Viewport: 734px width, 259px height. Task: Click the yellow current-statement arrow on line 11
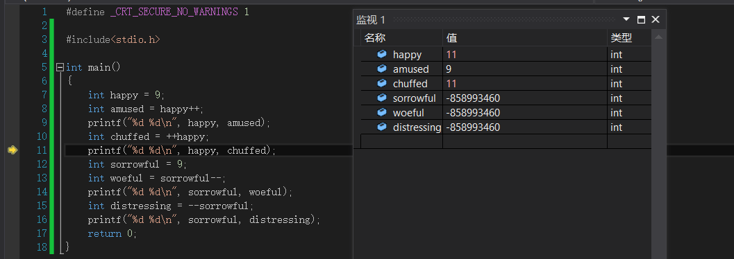tap(12, 150)
